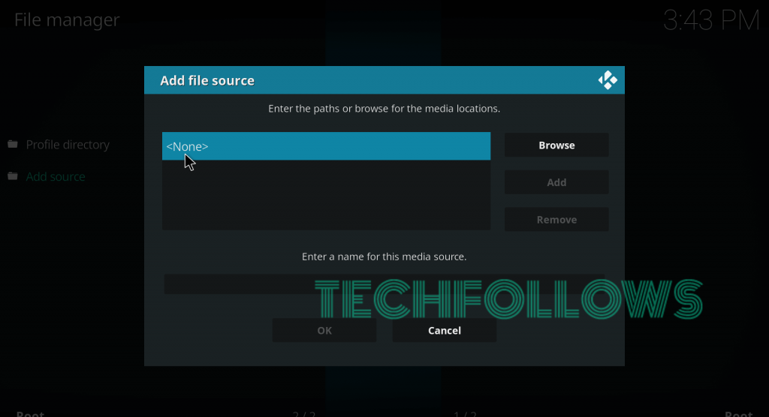769x417 pixels.
Task: Click 'Enter the paths or browse' instruction text
Action: pyautogui.click(x=384, y=108)
